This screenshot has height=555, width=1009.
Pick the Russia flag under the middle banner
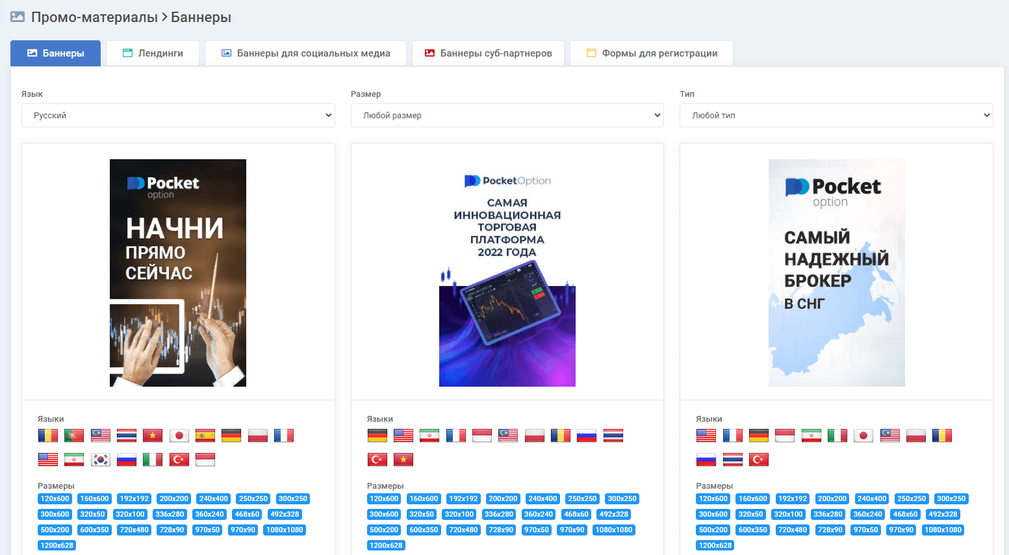(x=587, y=435)
